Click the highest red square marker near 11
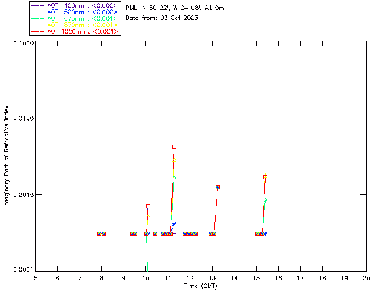The image size is (377, 301). (174, 146)
